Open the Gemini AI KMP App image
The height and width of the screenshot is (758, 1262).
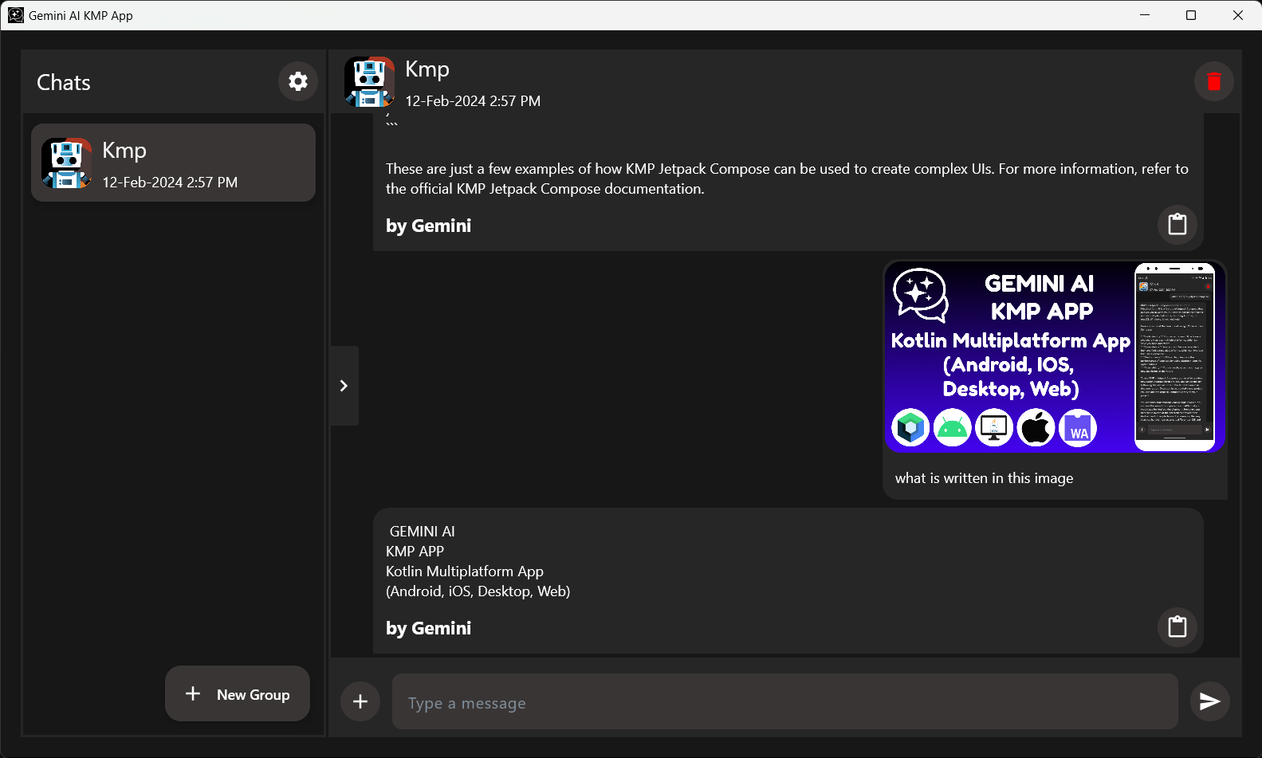[1055, 356]
